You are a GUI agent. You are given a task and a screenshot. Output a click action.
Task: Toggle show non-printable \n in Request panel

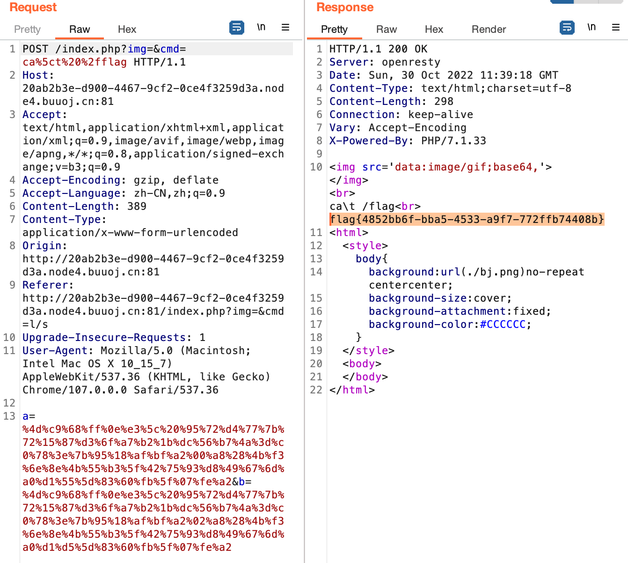pyautogui.click(x=261, y=27)
